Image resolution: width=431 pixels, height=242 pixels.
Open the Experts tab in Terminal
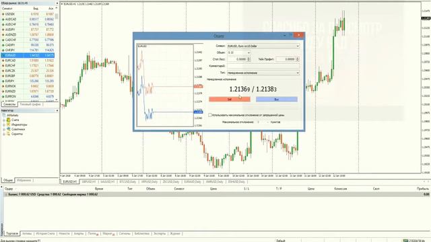click(160, 233)
